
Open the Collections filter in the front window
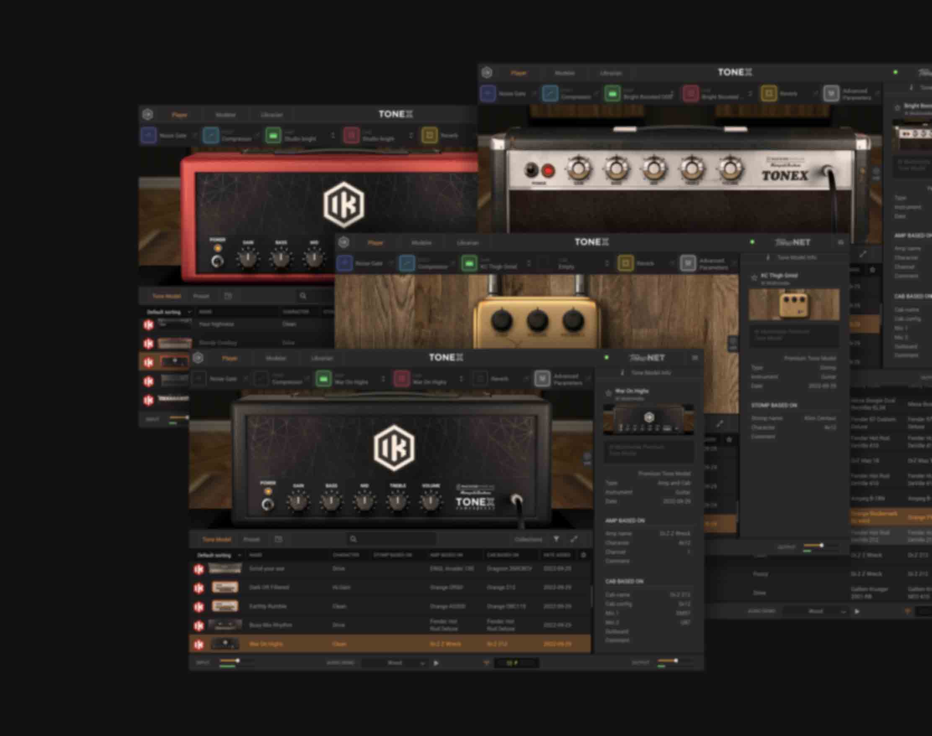click(x=529, y=539)
